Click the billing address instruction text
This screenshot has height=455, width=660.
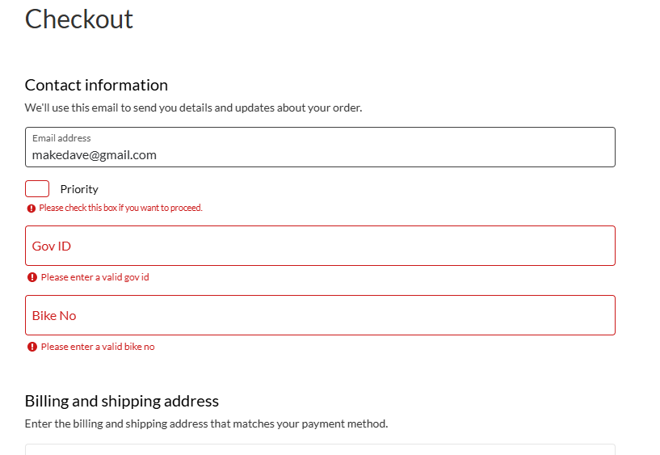[x=206, y=423]
